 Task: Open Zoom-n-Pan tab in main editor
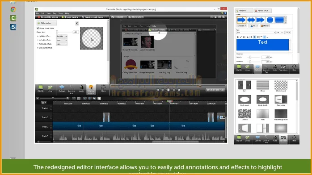coord(72,89)
